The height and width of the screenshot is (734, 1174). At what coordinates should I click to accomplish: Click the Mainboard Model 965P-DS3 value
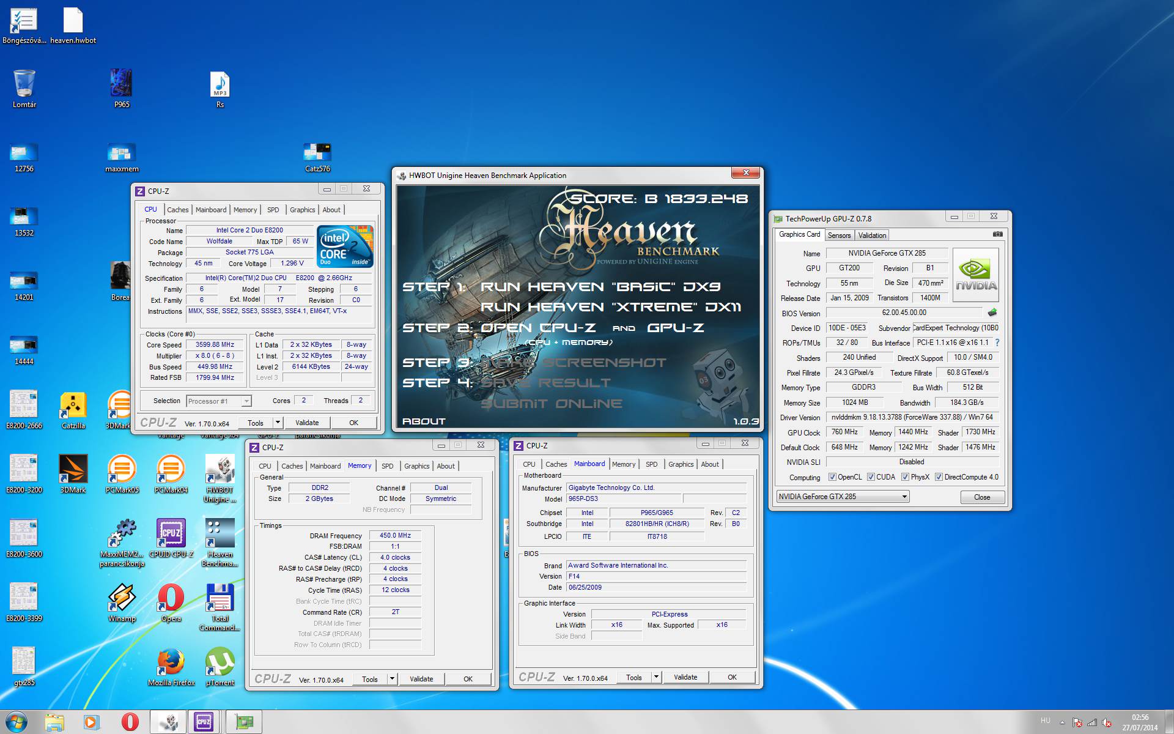623,499
